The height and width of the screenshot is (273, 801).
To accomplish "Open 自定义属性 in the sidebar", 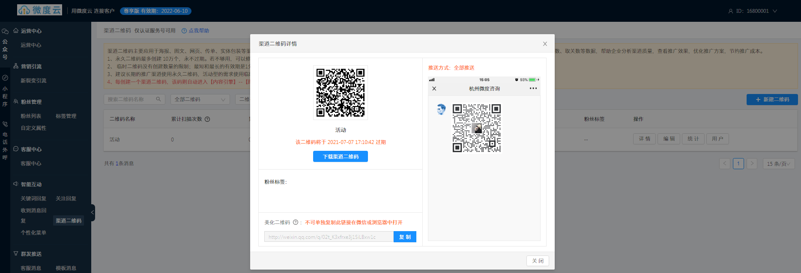I will pyautogui.click(x=33, y=128).
